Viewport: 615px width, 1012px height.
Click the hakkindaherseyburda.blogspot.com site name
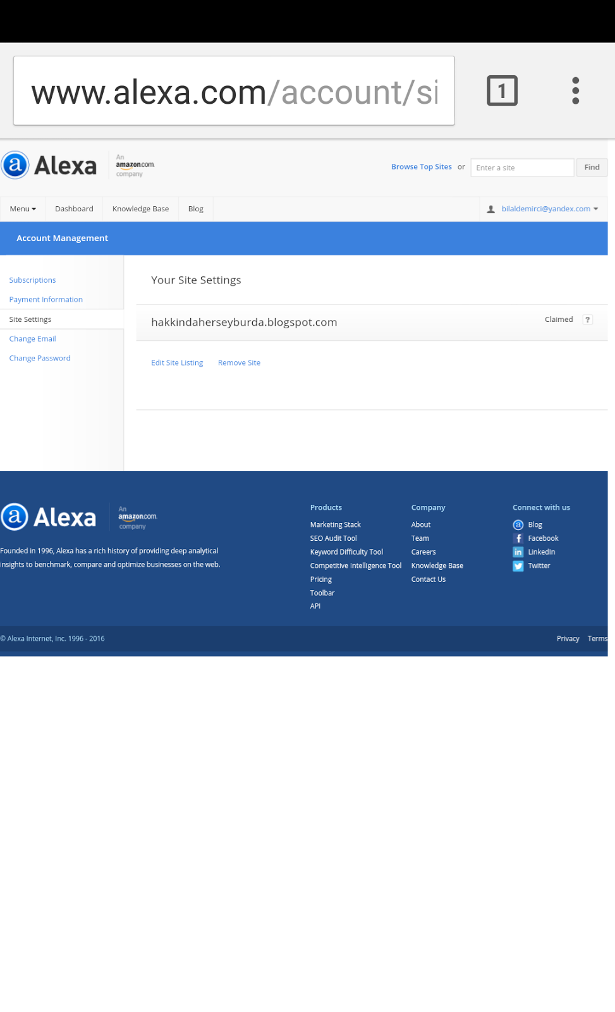[x=244, y=322]
